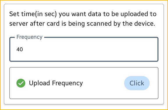Click the white tick inside green circle

[21, 83]
